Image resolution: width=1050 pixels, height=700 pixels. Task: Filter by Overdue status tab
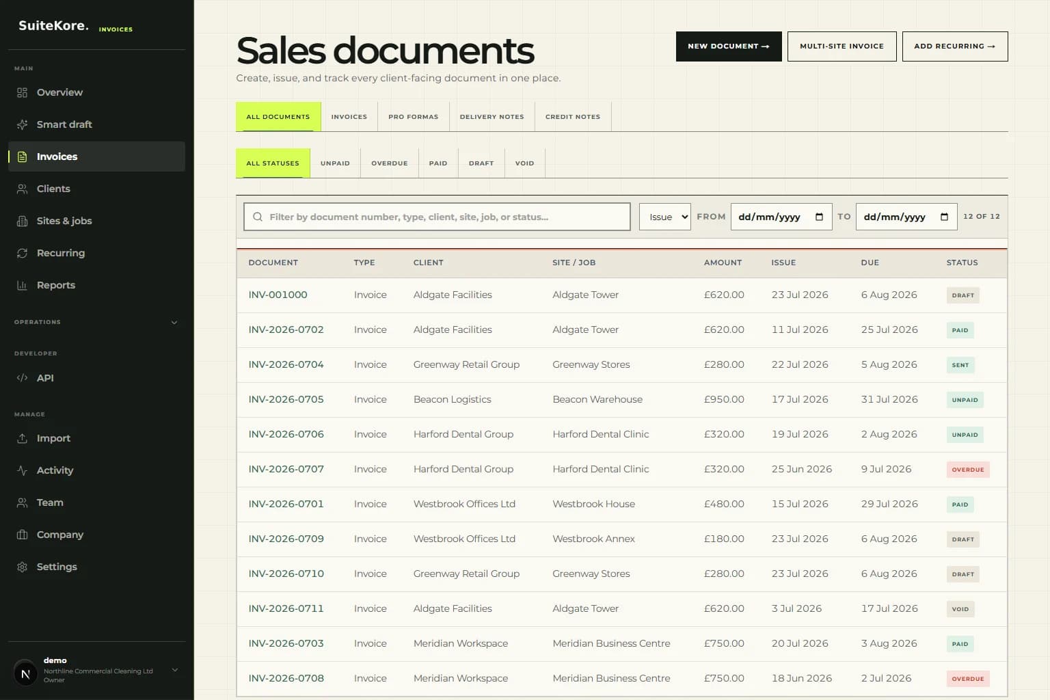point(390,163)
